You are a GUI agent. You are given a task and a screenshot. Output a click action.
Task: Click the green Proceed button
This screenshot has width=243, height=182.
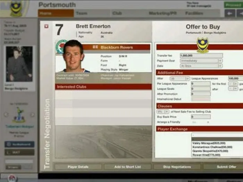[x=233, y=5]
